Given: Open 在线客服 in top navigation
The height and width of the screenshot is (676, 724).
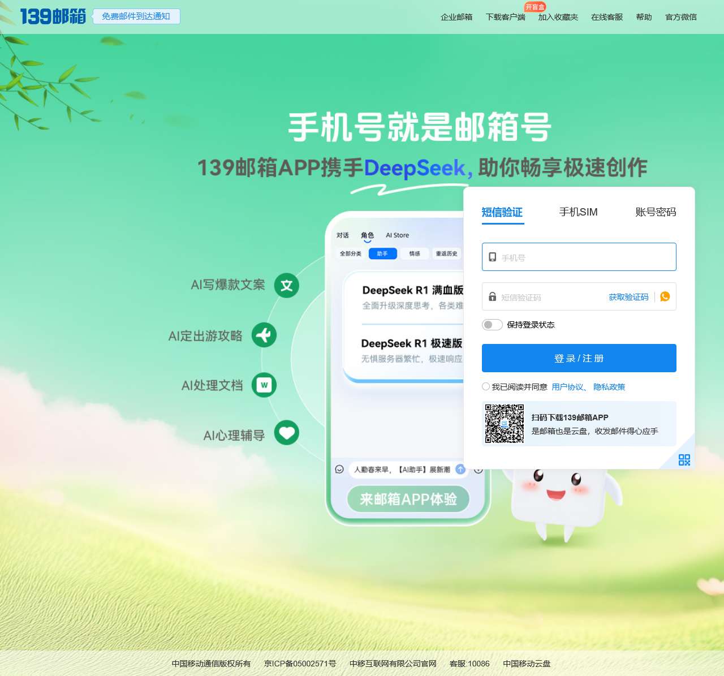Looking at the screenshot, I should click(607, 17).
